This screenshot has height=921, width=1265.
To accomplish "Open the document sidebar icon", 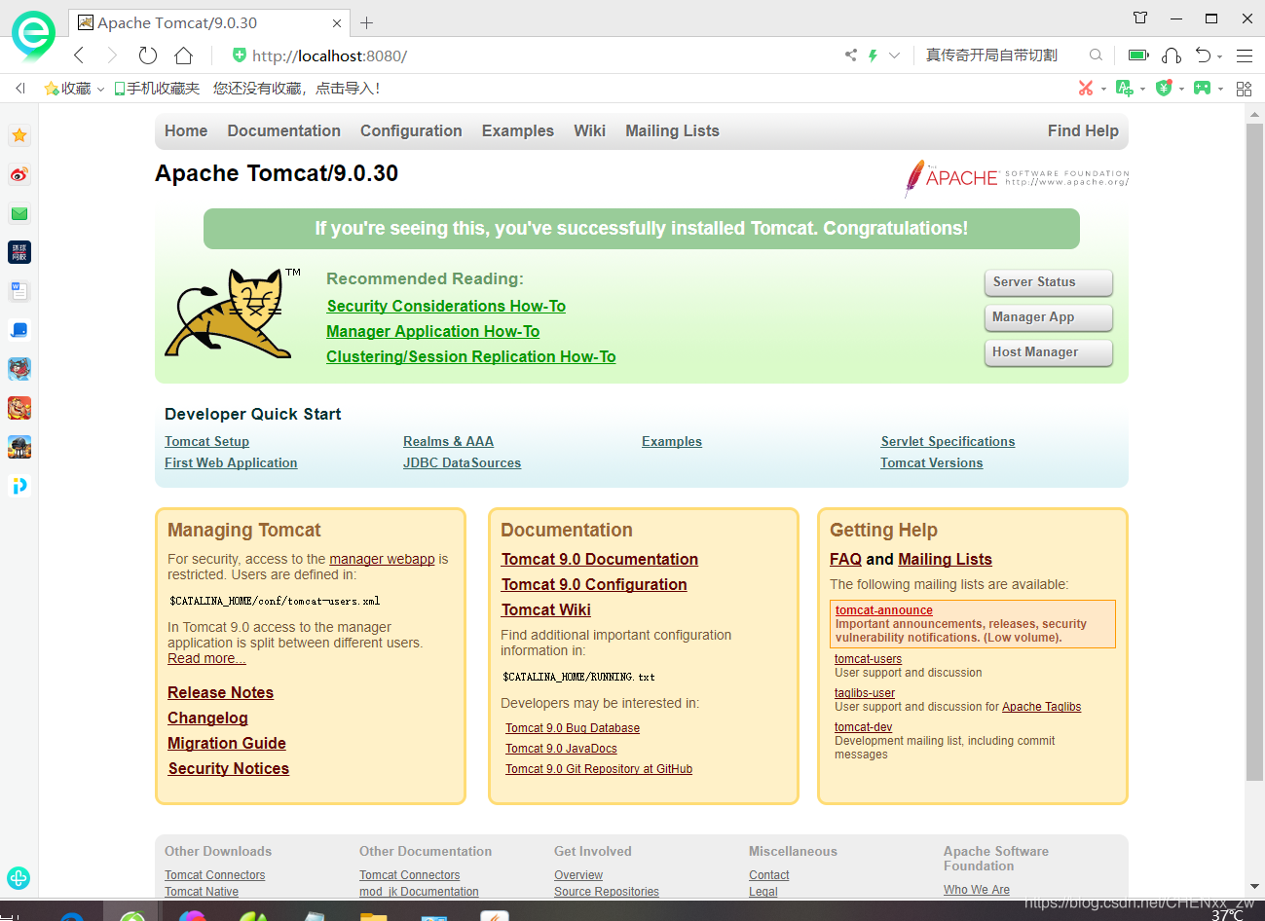I will (19, 291).
